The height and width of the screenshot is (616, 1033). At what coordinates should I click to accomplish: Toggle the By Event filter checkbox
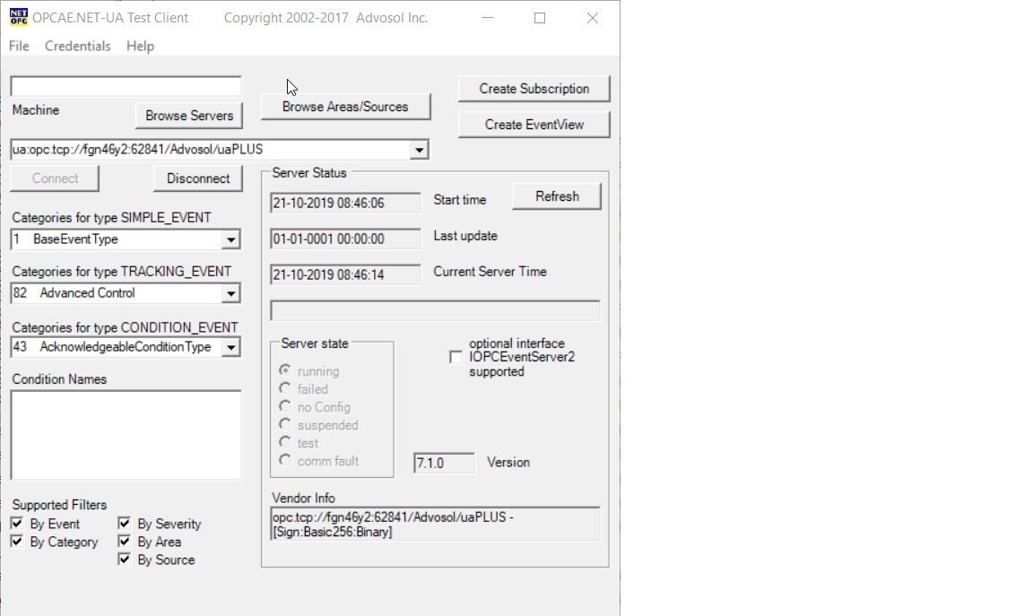pyautogui.click(x=17, y=524)
